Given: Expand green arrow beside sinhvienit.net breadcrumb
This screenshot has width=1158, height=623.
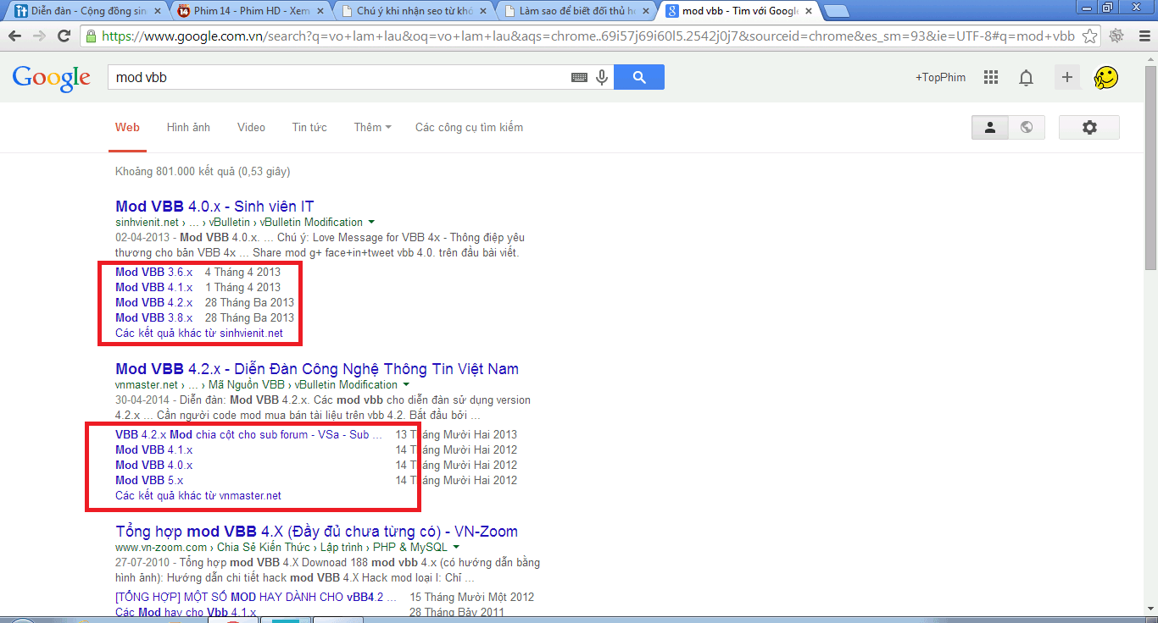Looking at the screenshot, I should click(x=372, y=223).
